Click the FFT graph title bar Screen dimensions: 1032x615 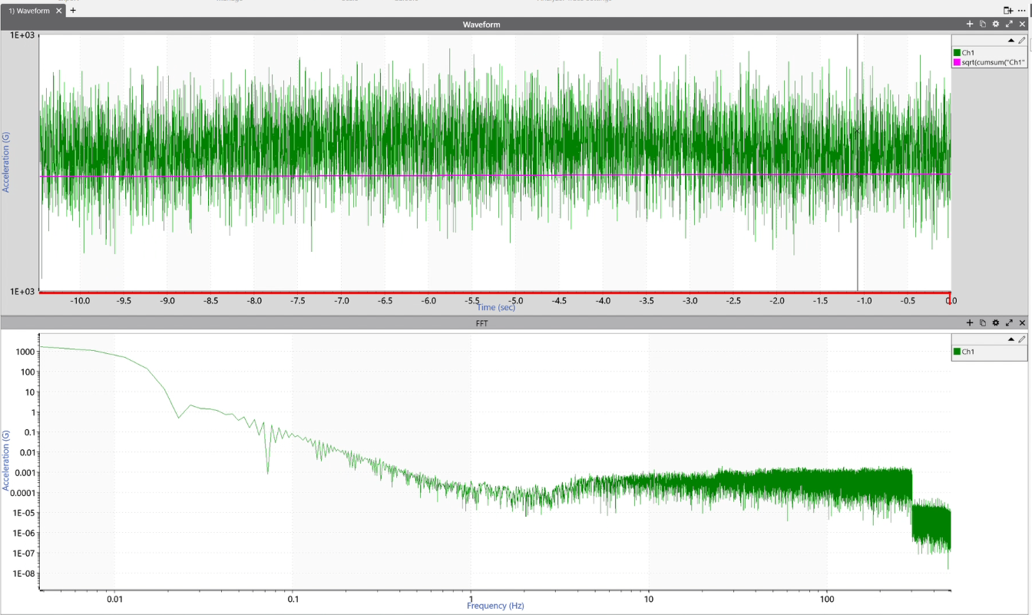[481, 323]
